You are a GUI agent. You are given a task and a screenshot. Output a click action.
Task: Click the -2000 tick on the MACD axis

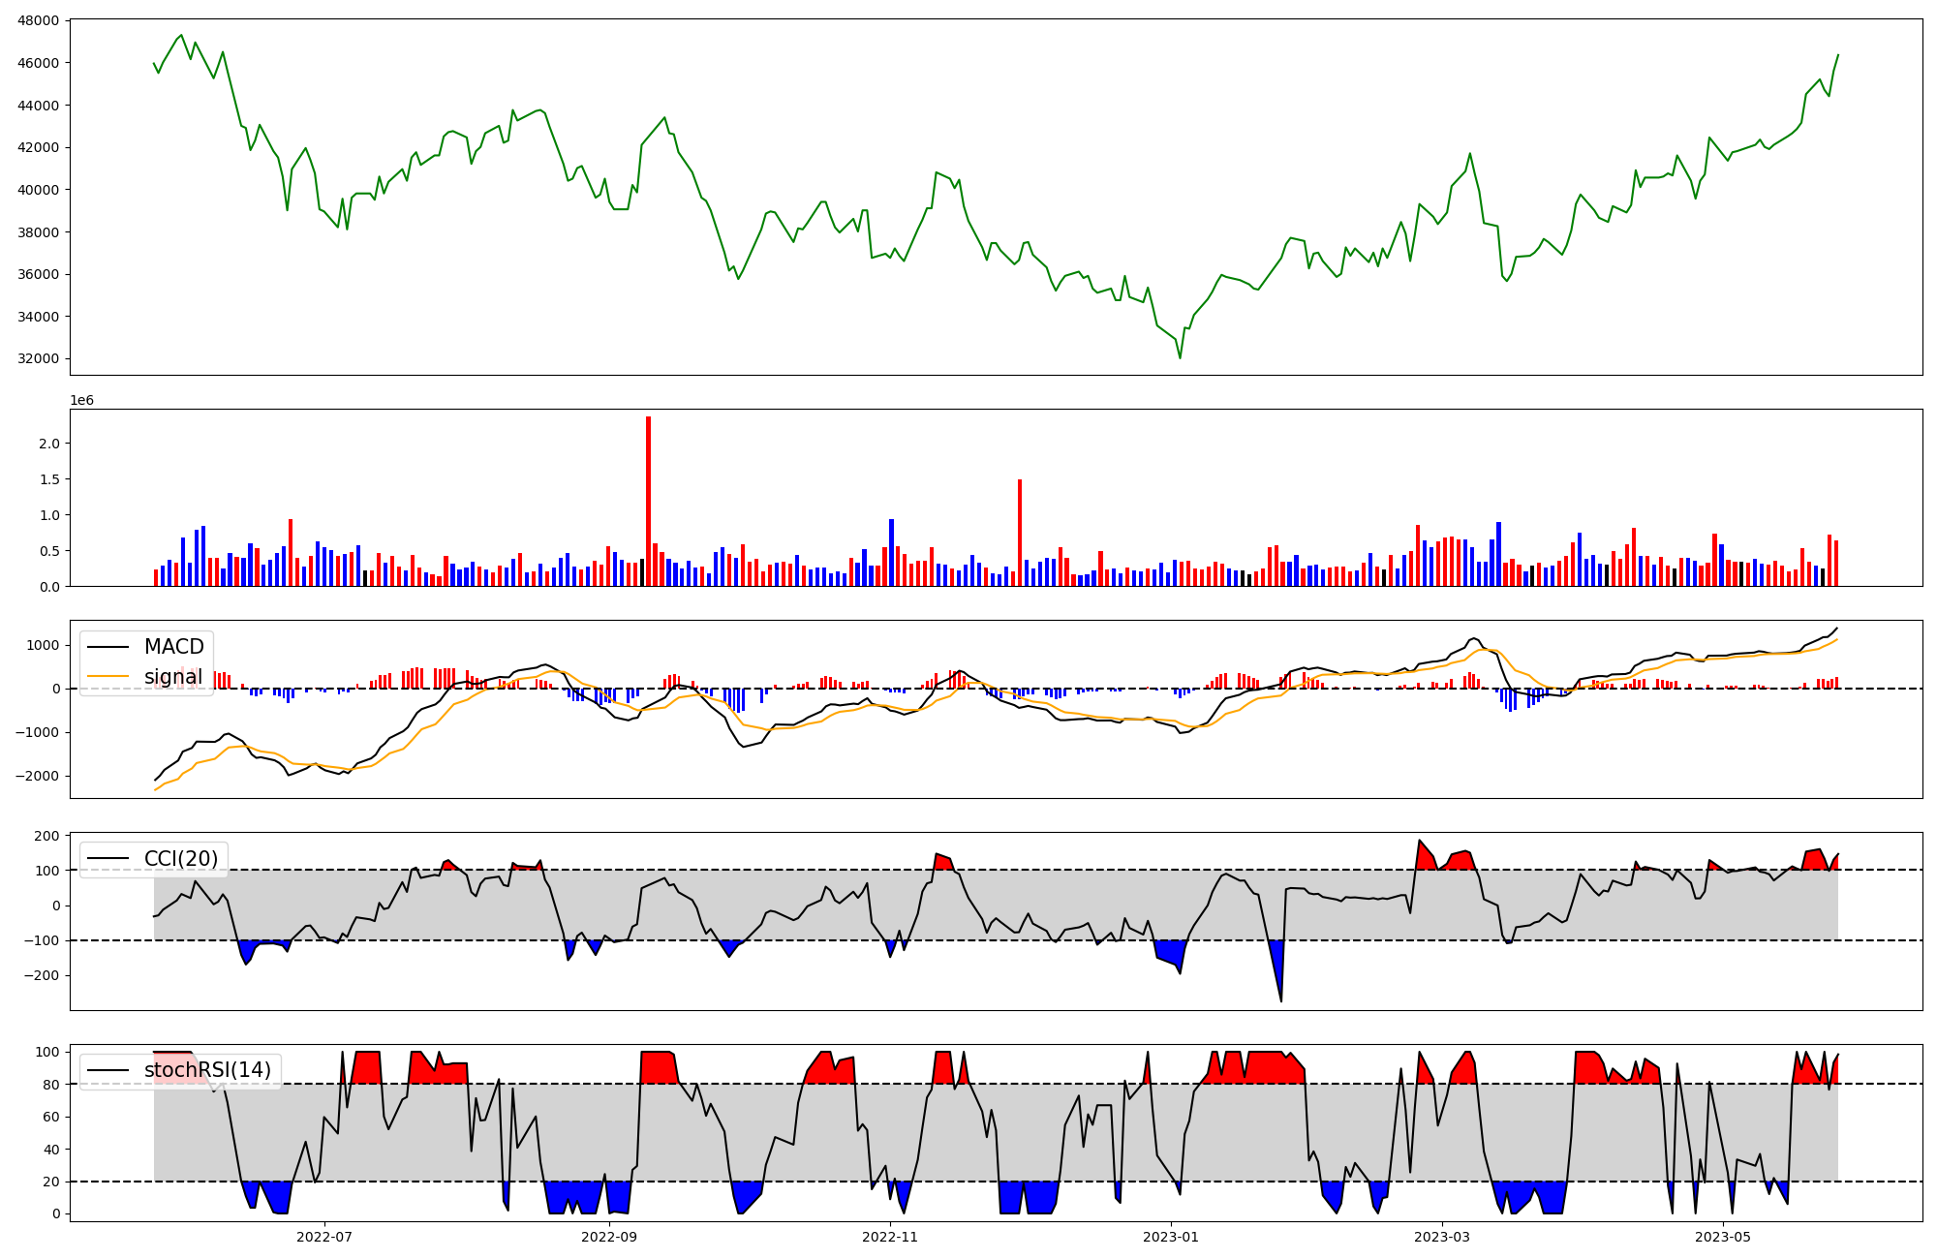[39, 776]
